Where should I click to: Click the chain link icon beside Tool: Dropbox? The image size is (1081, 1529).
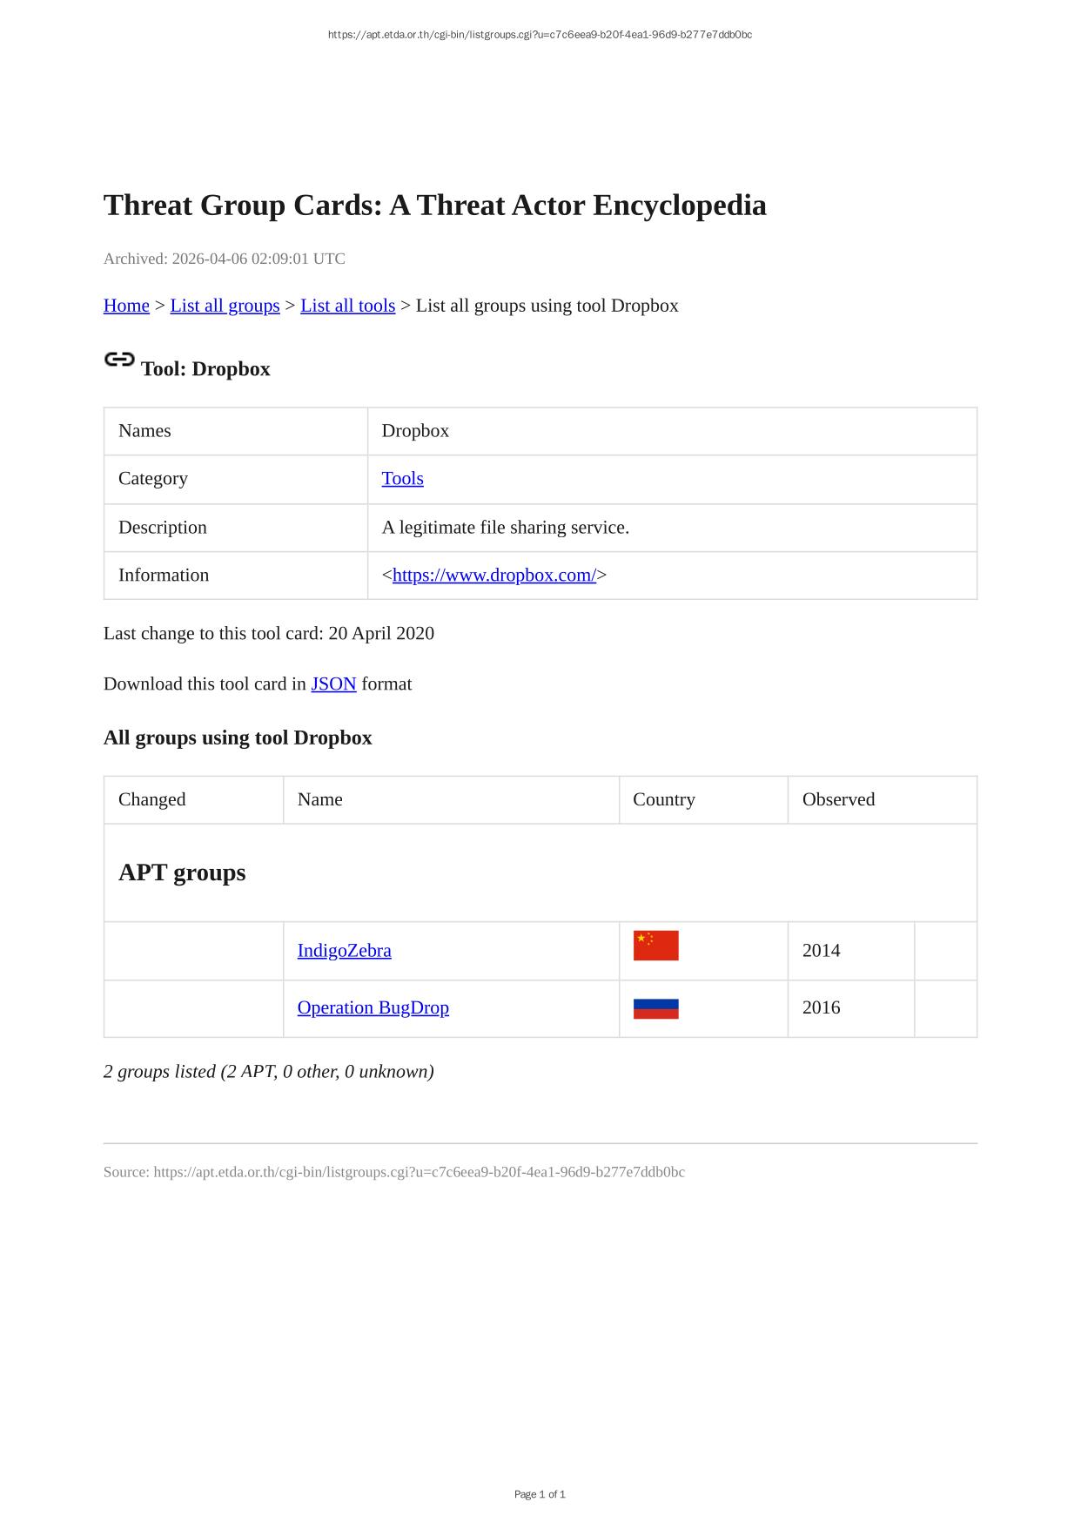click(x=119, y=360)
